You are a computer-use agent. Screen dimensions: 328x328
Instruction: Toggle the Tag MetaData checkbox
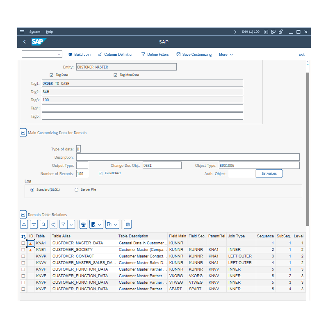tap(115, 75)
